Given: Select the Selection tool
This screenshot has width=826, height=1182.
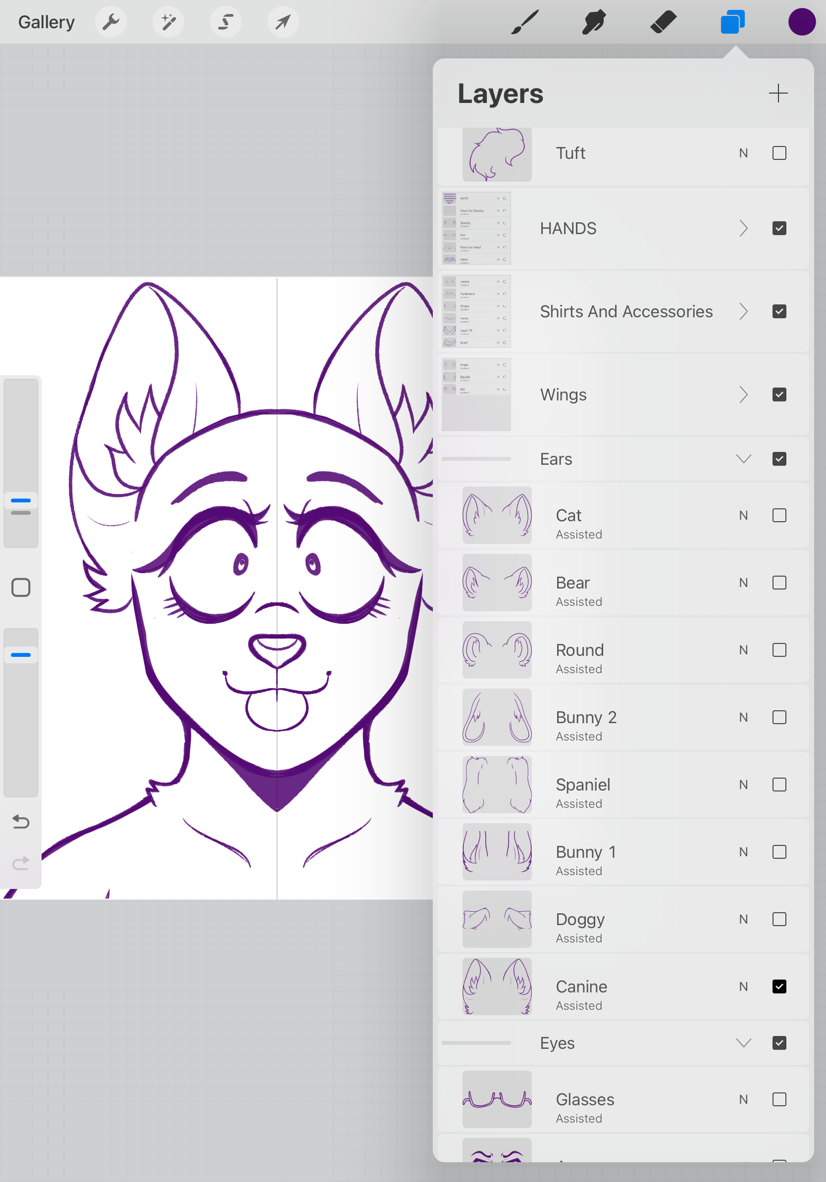Looking at the screenshot, I should click(225, 22).
